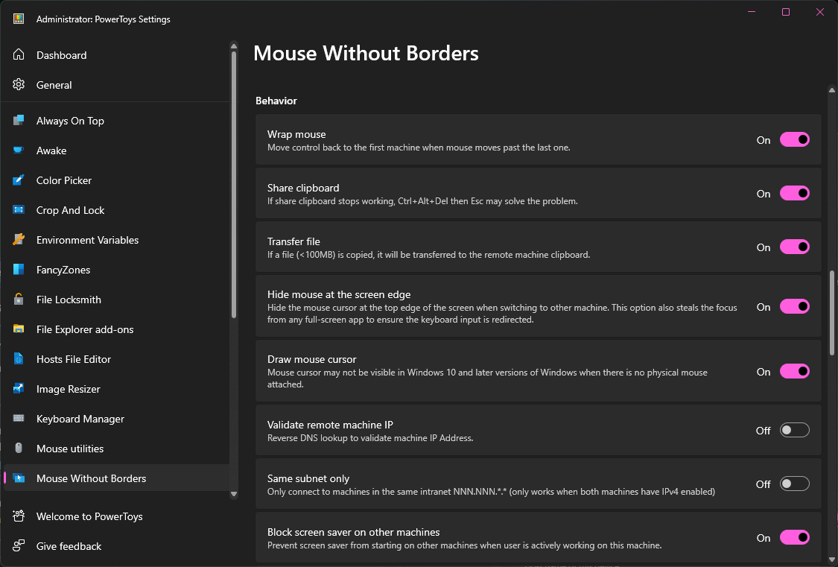Click the Hosts File Editor icon

(x=19, y=359)
